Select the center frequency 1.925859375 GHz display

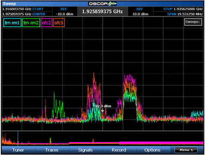coord(103,11)
